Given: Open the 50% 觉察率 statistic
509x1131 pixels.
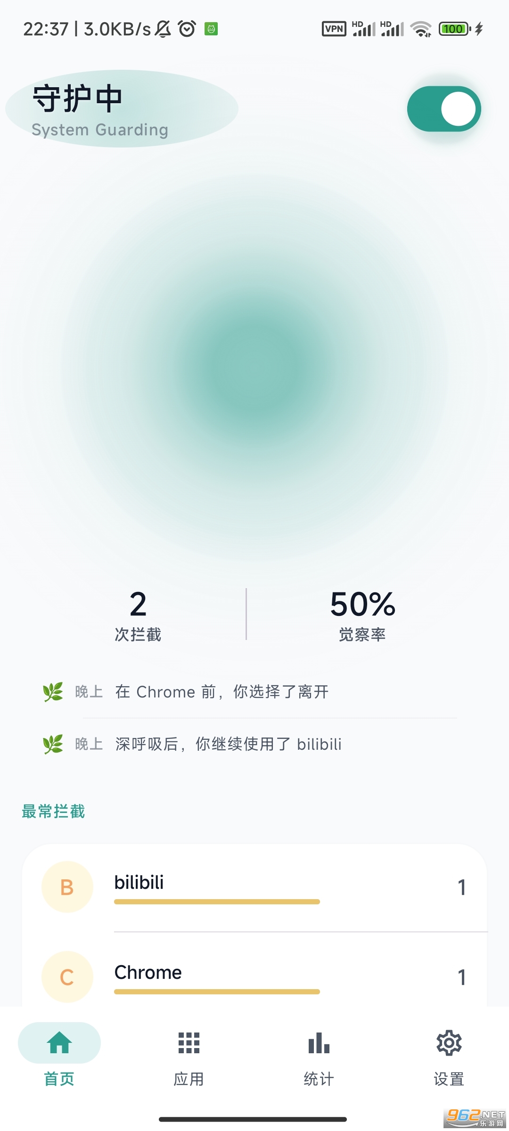Looking at the screenshot, I should pyautogui.click(x=362, y=615).
